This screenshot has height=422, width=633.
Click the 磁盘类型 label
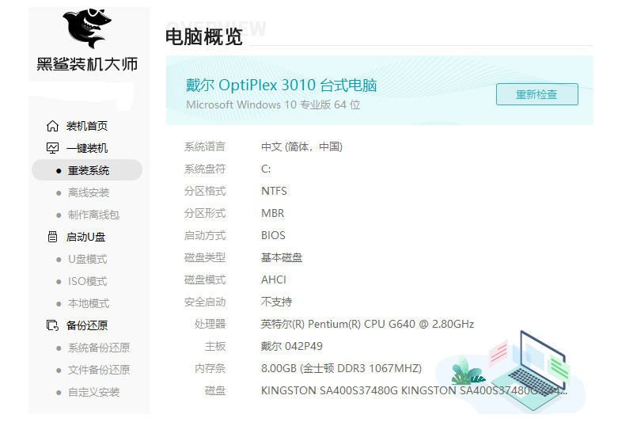pyautogui.click(x=205, y=257)
